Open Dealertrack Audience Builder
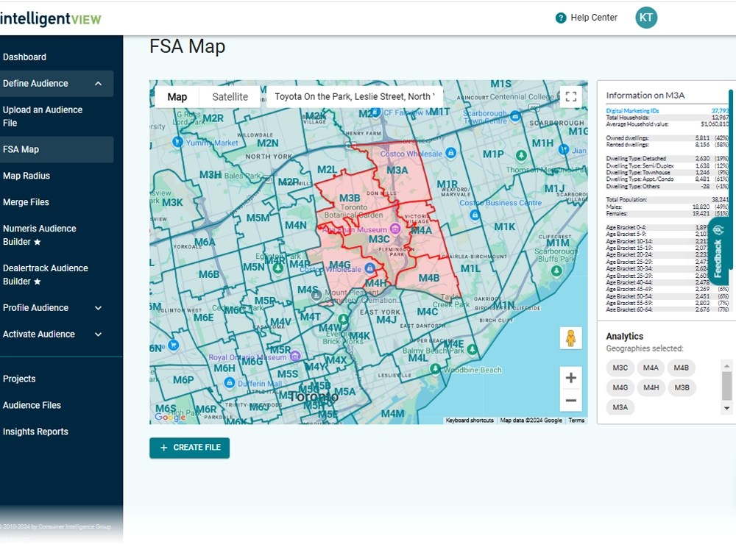 (46, 275)
